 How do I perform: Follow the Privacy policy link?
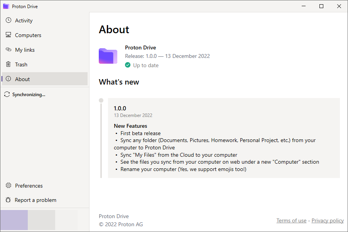pyautogui.click(x=328, y=220)
